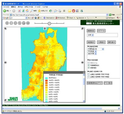Open the Google toolbar Check dropdown

[71, 18]
